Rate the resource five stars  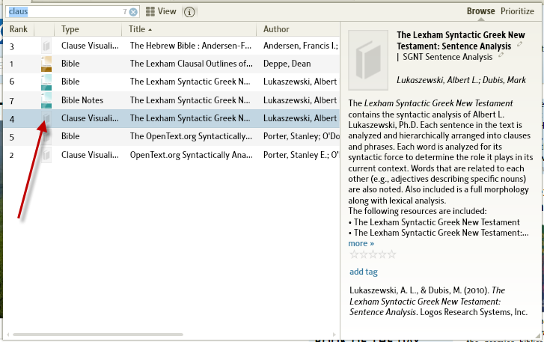391,254
